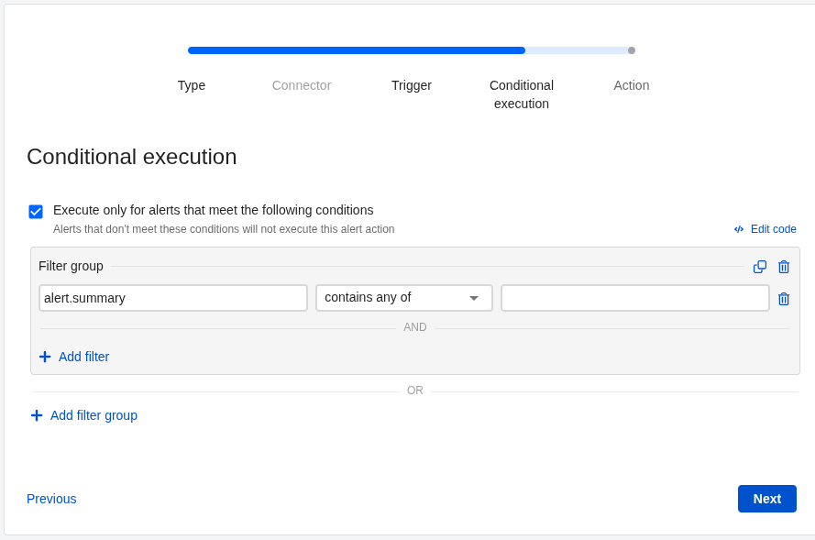Click the caret arrow in the operator dropdown
Viewport: 815px width, 540px height.
pyautogui.click(x=474, y=298)
